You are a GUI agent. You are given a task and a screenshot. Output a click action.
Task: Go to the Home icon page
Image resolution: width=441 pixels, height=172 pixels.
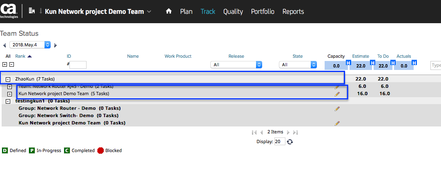[x=169, y=11]
